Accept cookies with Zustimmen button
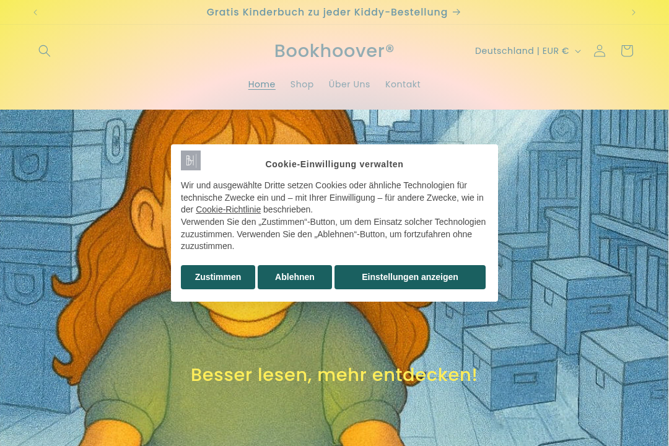669x446 pixels. pyautogui.click(x=218, y=277)
